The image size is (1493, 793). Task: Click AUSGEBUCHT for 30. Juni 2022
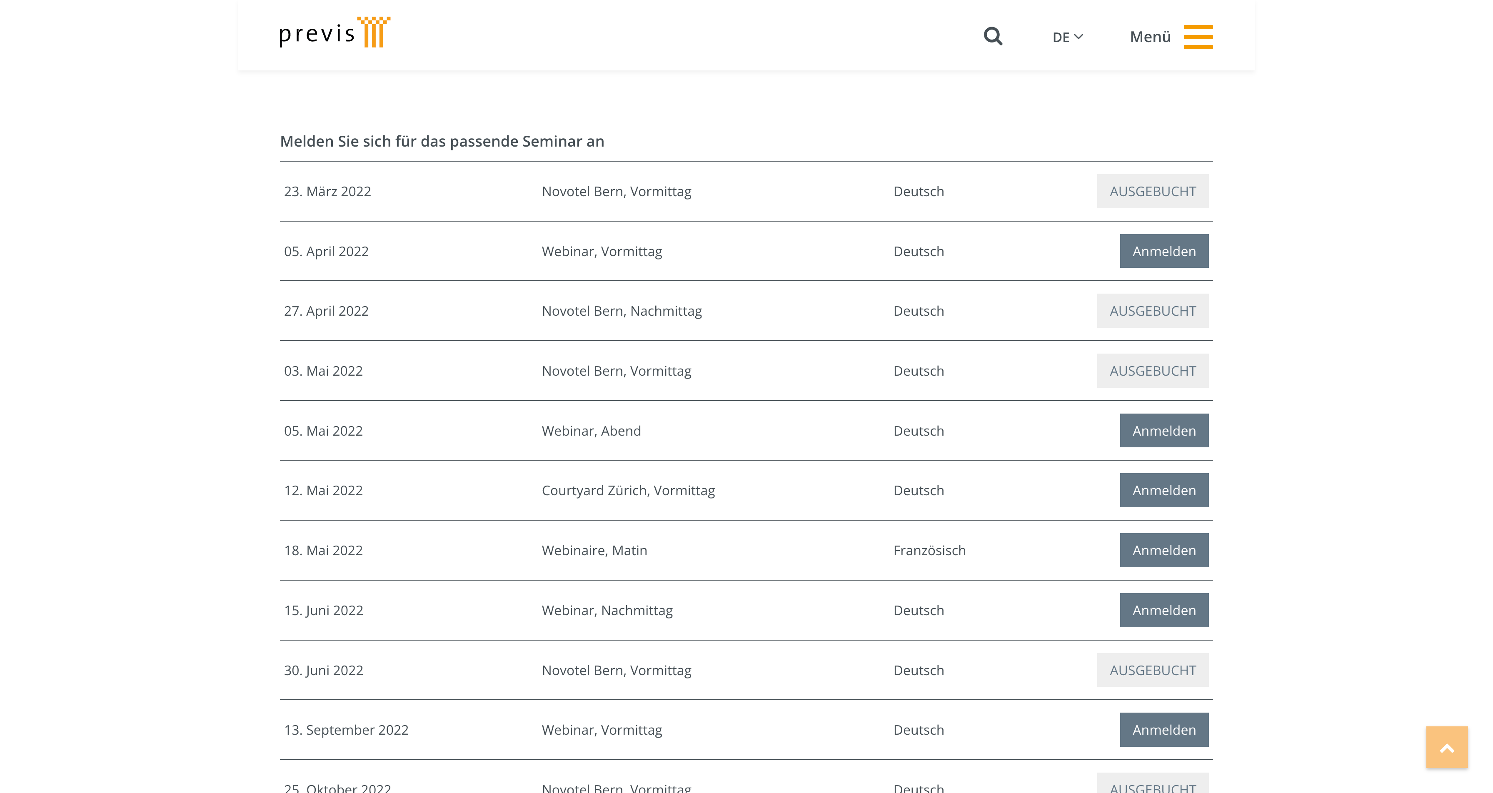(x=1152, y=670)
